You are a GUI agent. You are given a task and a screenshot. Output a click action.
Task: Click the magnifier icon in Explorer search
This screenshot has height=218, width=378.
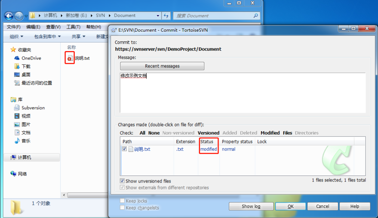click(x=255, y=16)
